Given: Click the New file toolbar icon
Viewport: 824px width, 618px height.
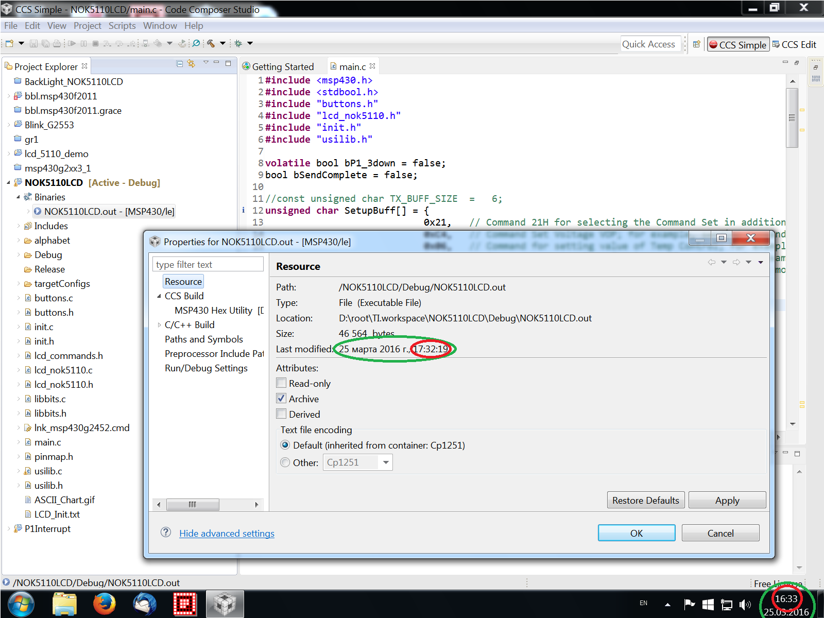Looking at the screenshot, I should [x=9, y=44].
